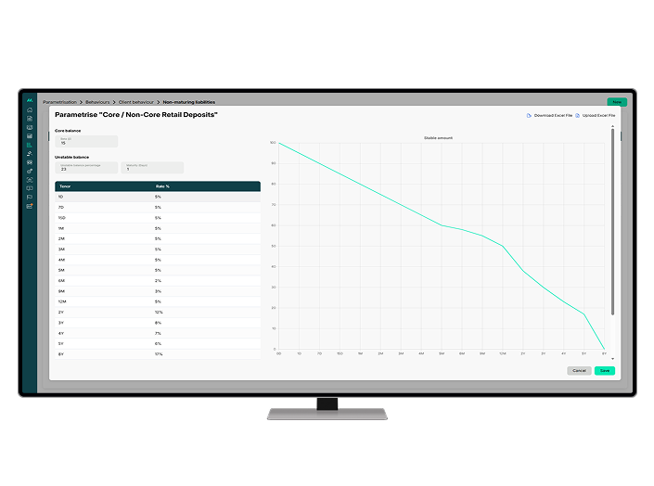Open sidebar icon with orange notification dot
The height and width of the screenshot is (486, 654).
click(30, 206)
